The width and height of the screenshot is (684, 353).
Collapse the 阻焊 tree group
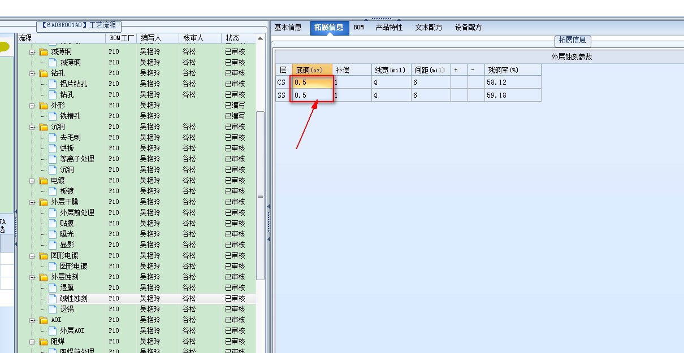point(33,341)
